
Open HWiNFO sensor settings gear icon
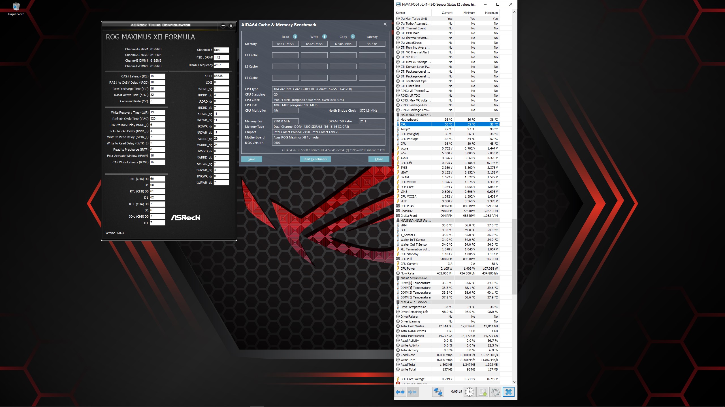point(495,392)
